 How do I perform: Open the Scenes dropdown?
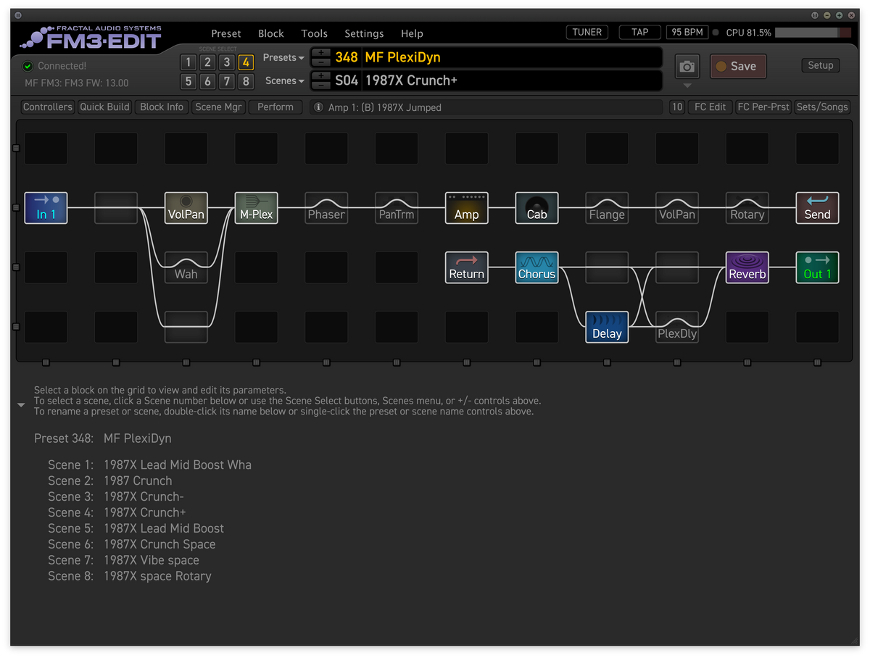click(x=283, y=80)
